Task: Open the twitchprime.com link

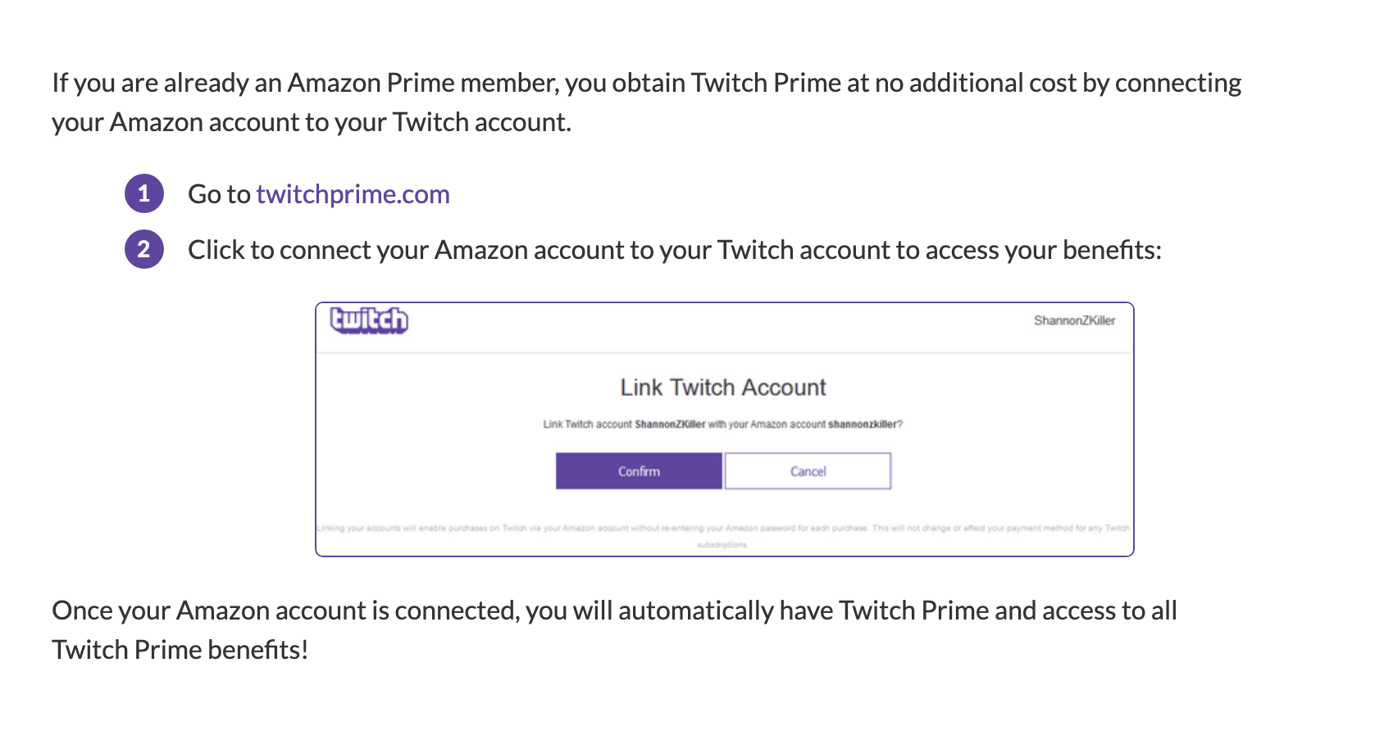Action: tap(353, 194)
